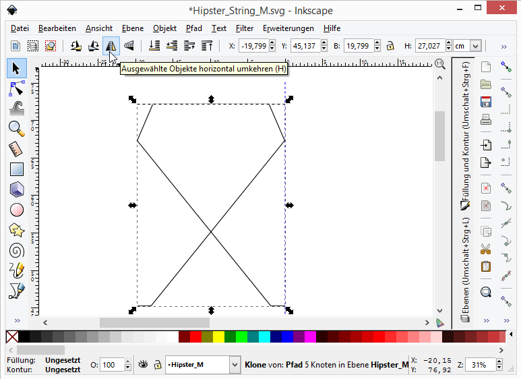Select the Node editing tool
Screen dimensions: 521x379
point(17,88)
